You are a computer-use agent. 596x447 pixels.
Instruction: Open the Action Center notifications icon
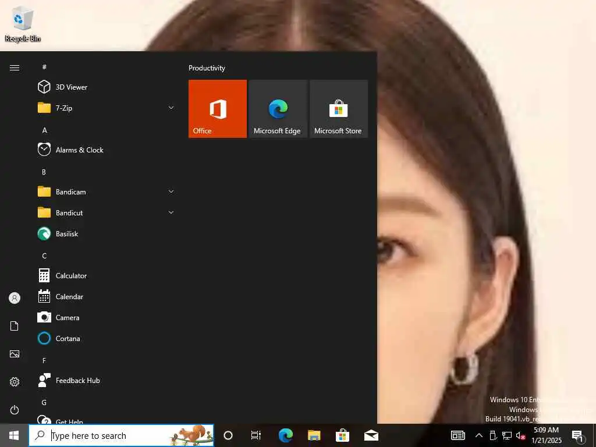[578, 435]
